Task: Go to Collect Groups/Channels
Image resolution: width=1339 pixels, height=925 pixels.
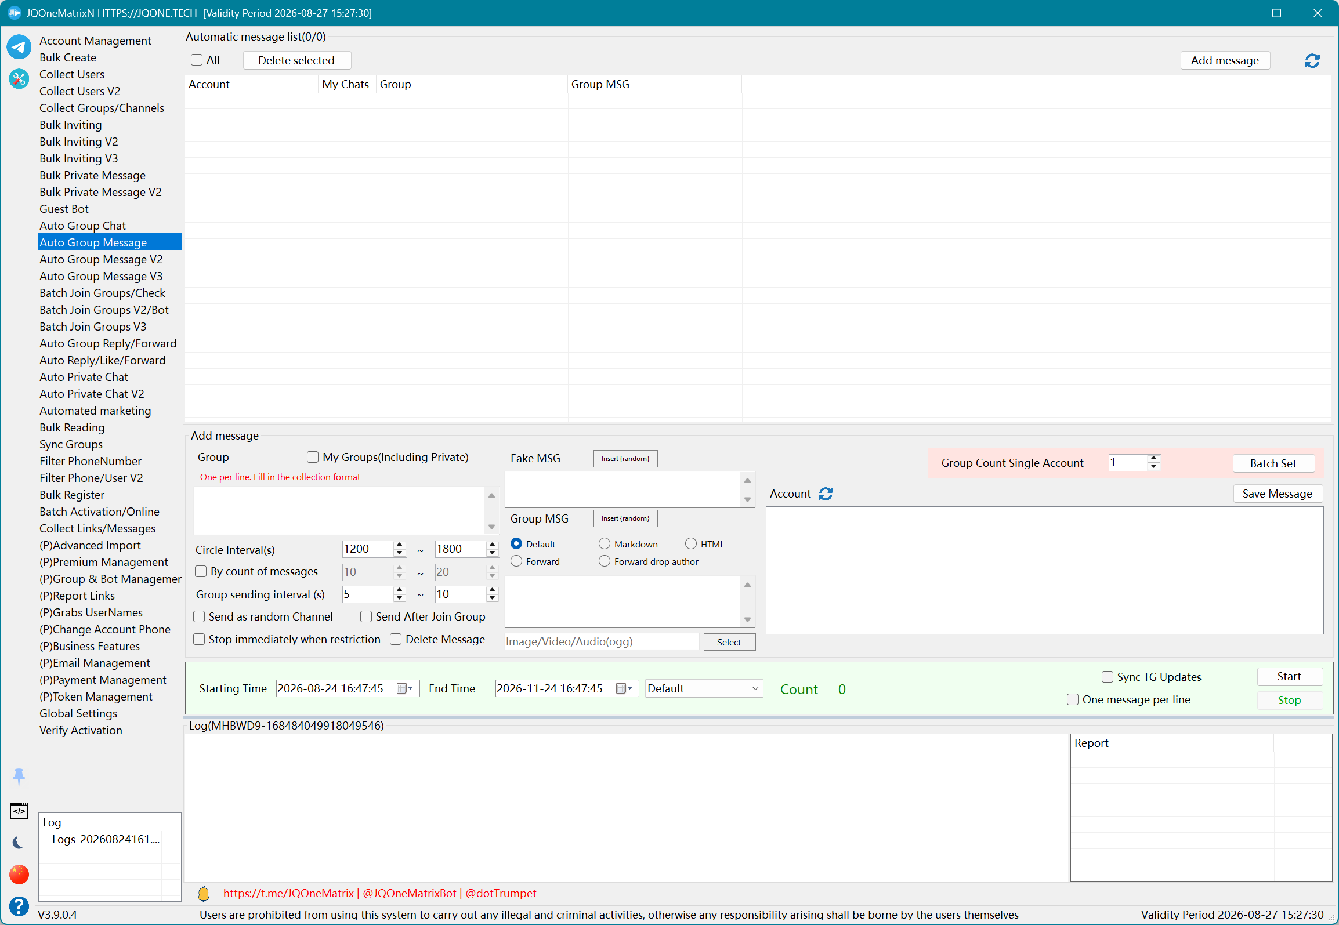Action: (x=102, y=108)
